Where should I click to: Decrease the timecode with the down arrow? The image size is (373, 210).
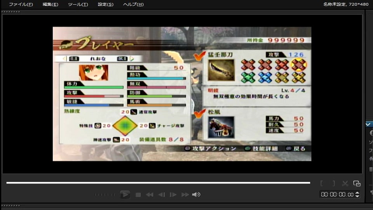click(x=357, y=196)
